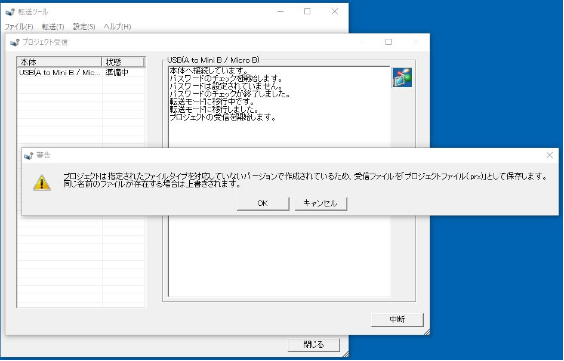
Task: Click log line 本体へ接続しています。
Action: [209, 70]
